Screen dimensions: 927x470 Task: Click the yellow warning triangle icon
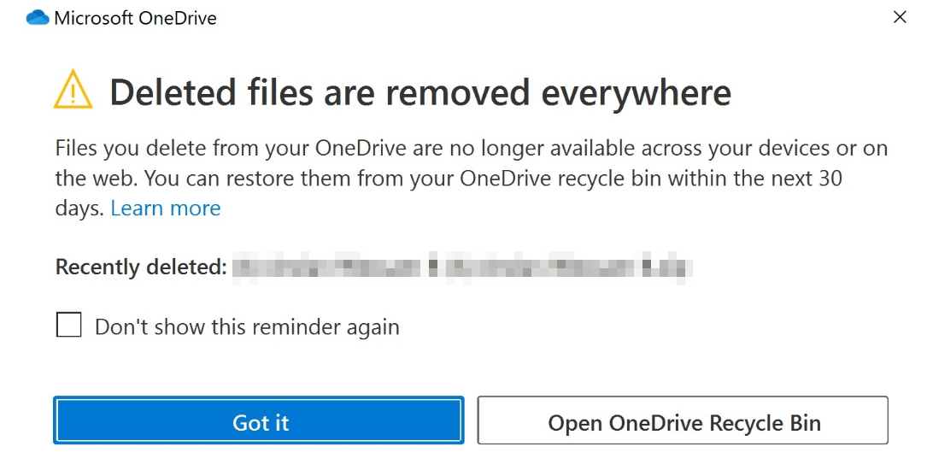click(x=73, y=89)
